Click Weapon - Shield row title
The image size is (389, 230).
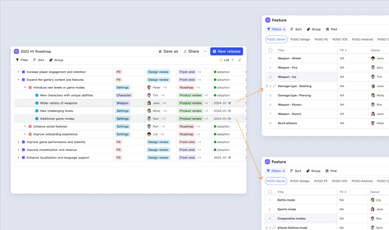[x=289, y=58]
